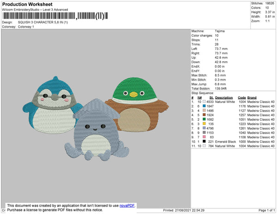Click the Max Stitch value 8.5 mm
The image size is (277, 214).
(x=220, y=75)
